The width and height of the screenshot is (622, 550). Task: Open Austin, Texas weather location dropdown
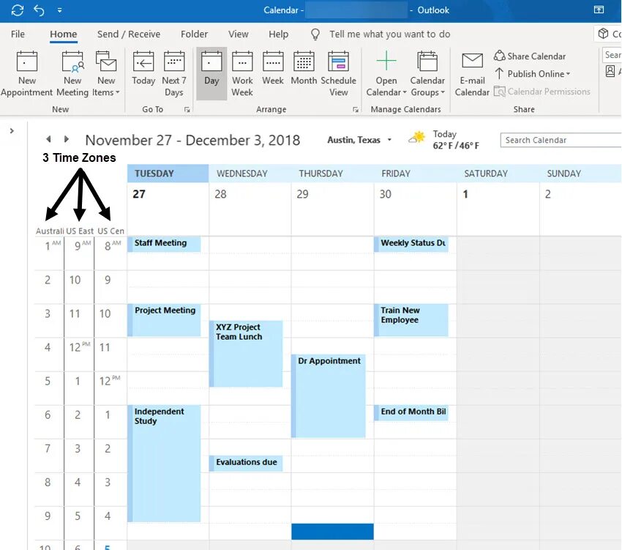point(360,140)
